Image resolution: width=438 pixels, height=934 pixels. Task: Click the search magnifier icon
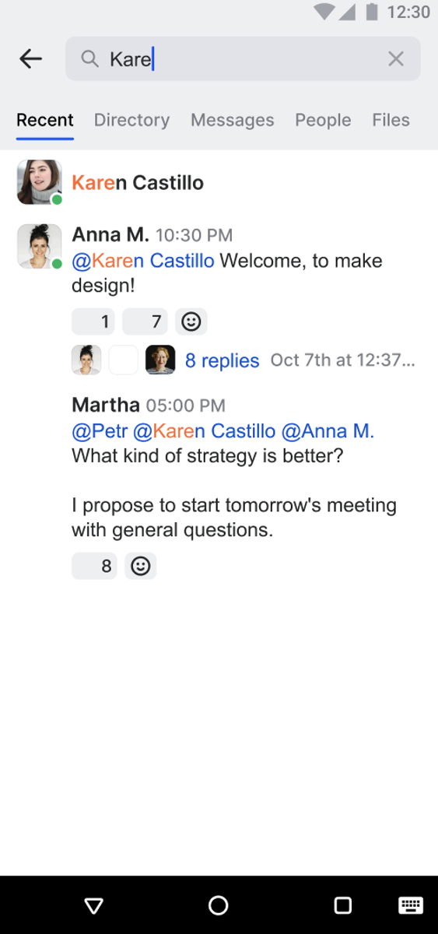tap(90, 59)
